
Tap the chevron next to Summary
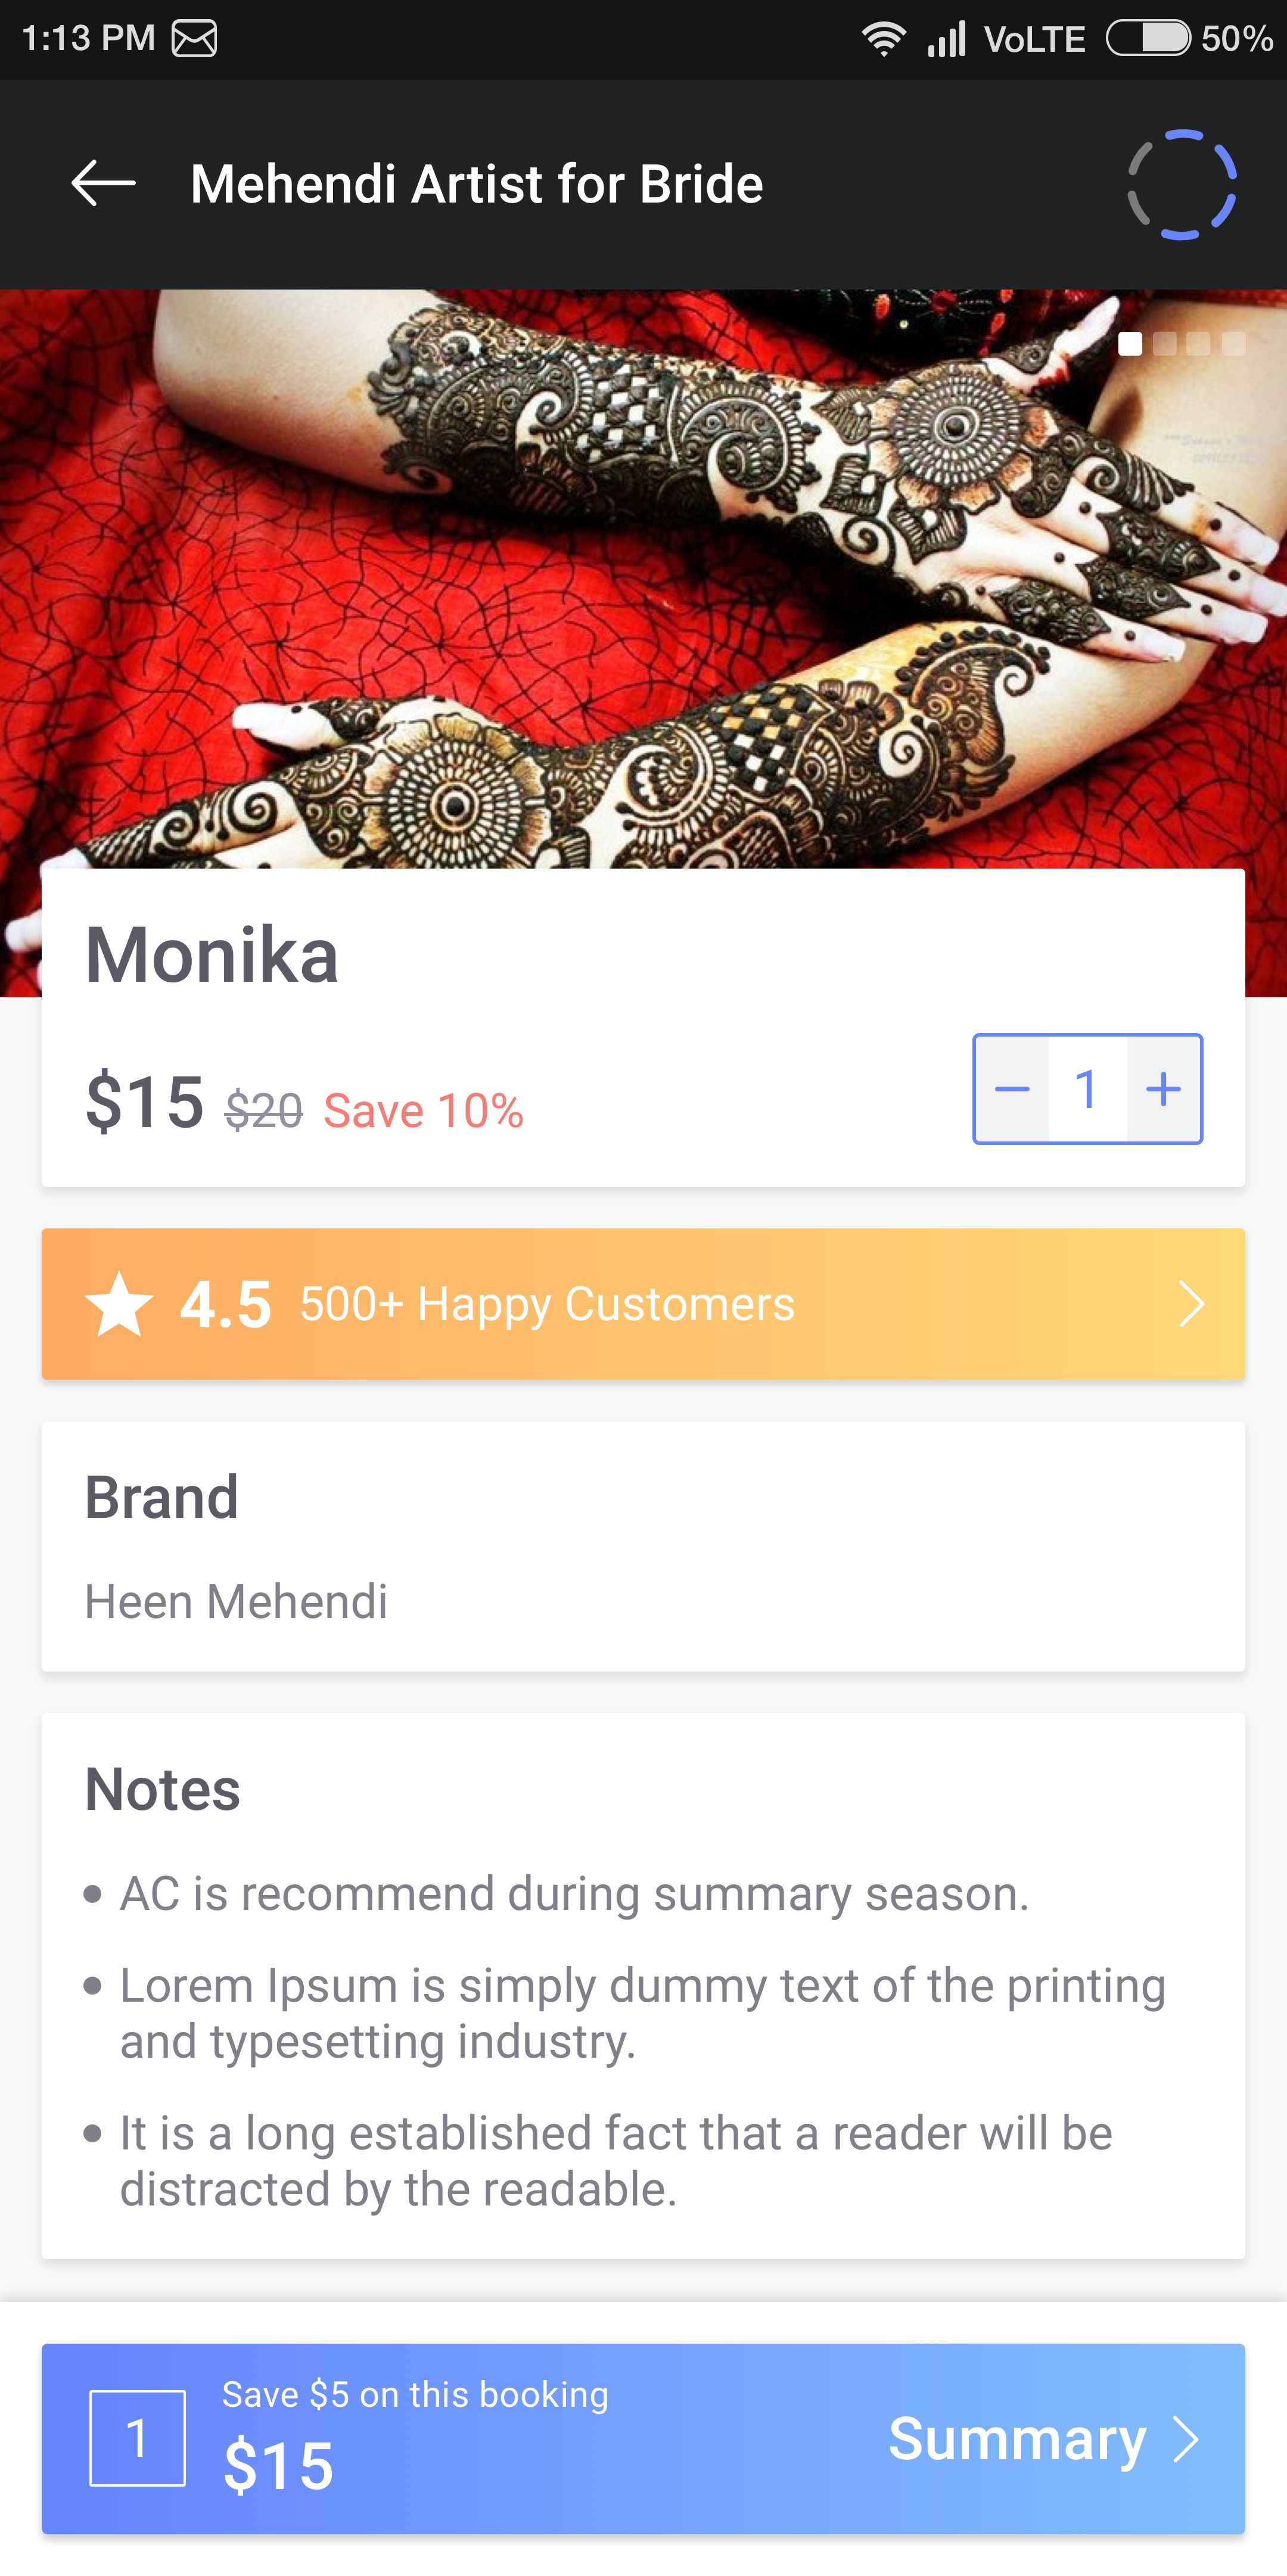[x=1186, y=2439]
